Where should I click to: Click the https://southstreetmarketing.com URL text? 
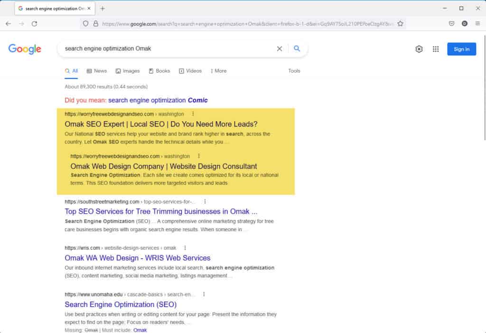pos(102,202)
